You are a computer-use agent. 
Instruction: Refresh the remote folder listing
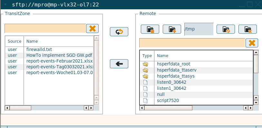[226, 29]
